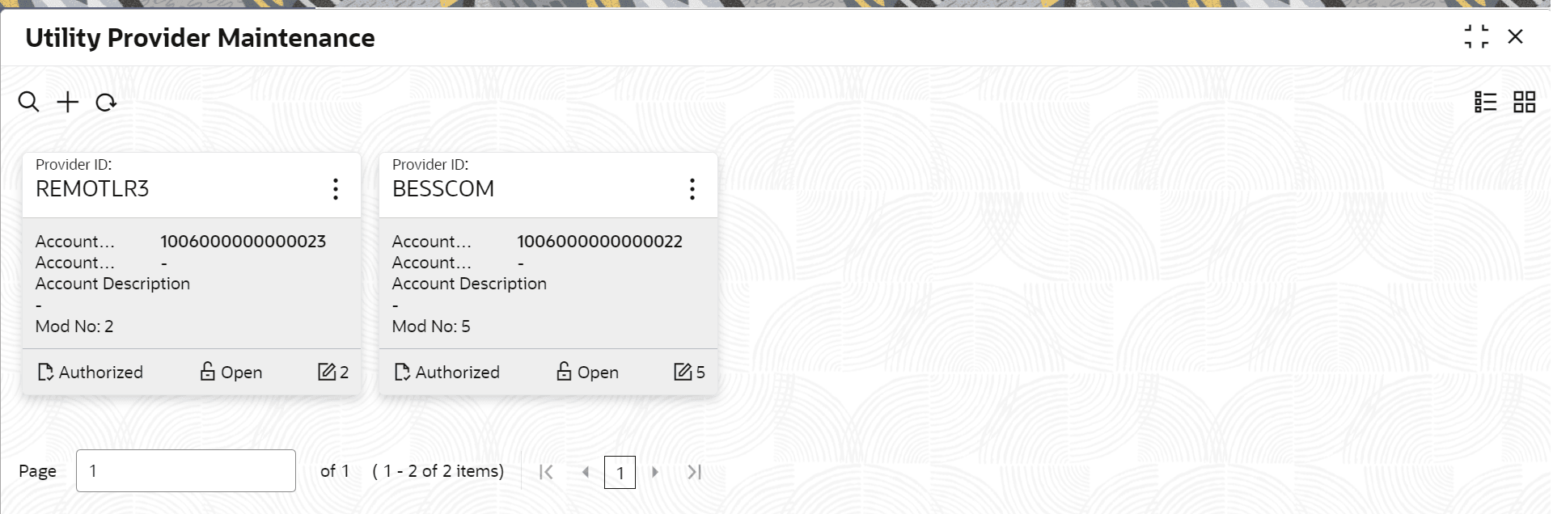Go to first page of results
Image resolution: width=1553 pixels, height=514 pixels.
[546, 472]
